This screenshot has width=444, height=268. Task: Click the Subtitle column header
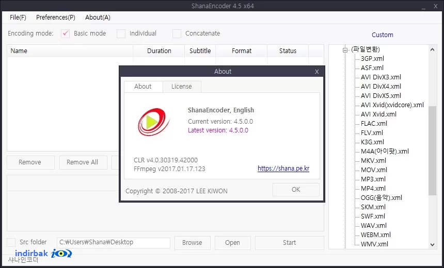click(200, 51)
